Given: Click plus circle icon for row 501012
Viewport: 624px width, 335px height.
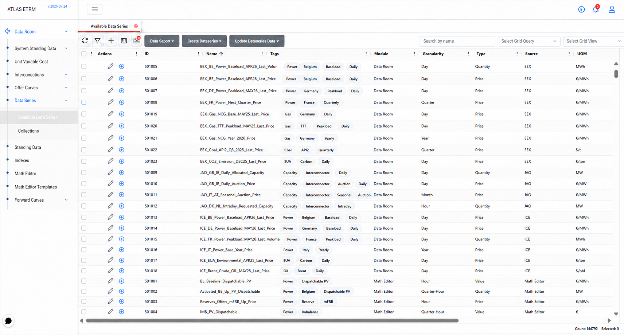Looking at the screenshot, I should click(122, 206).
